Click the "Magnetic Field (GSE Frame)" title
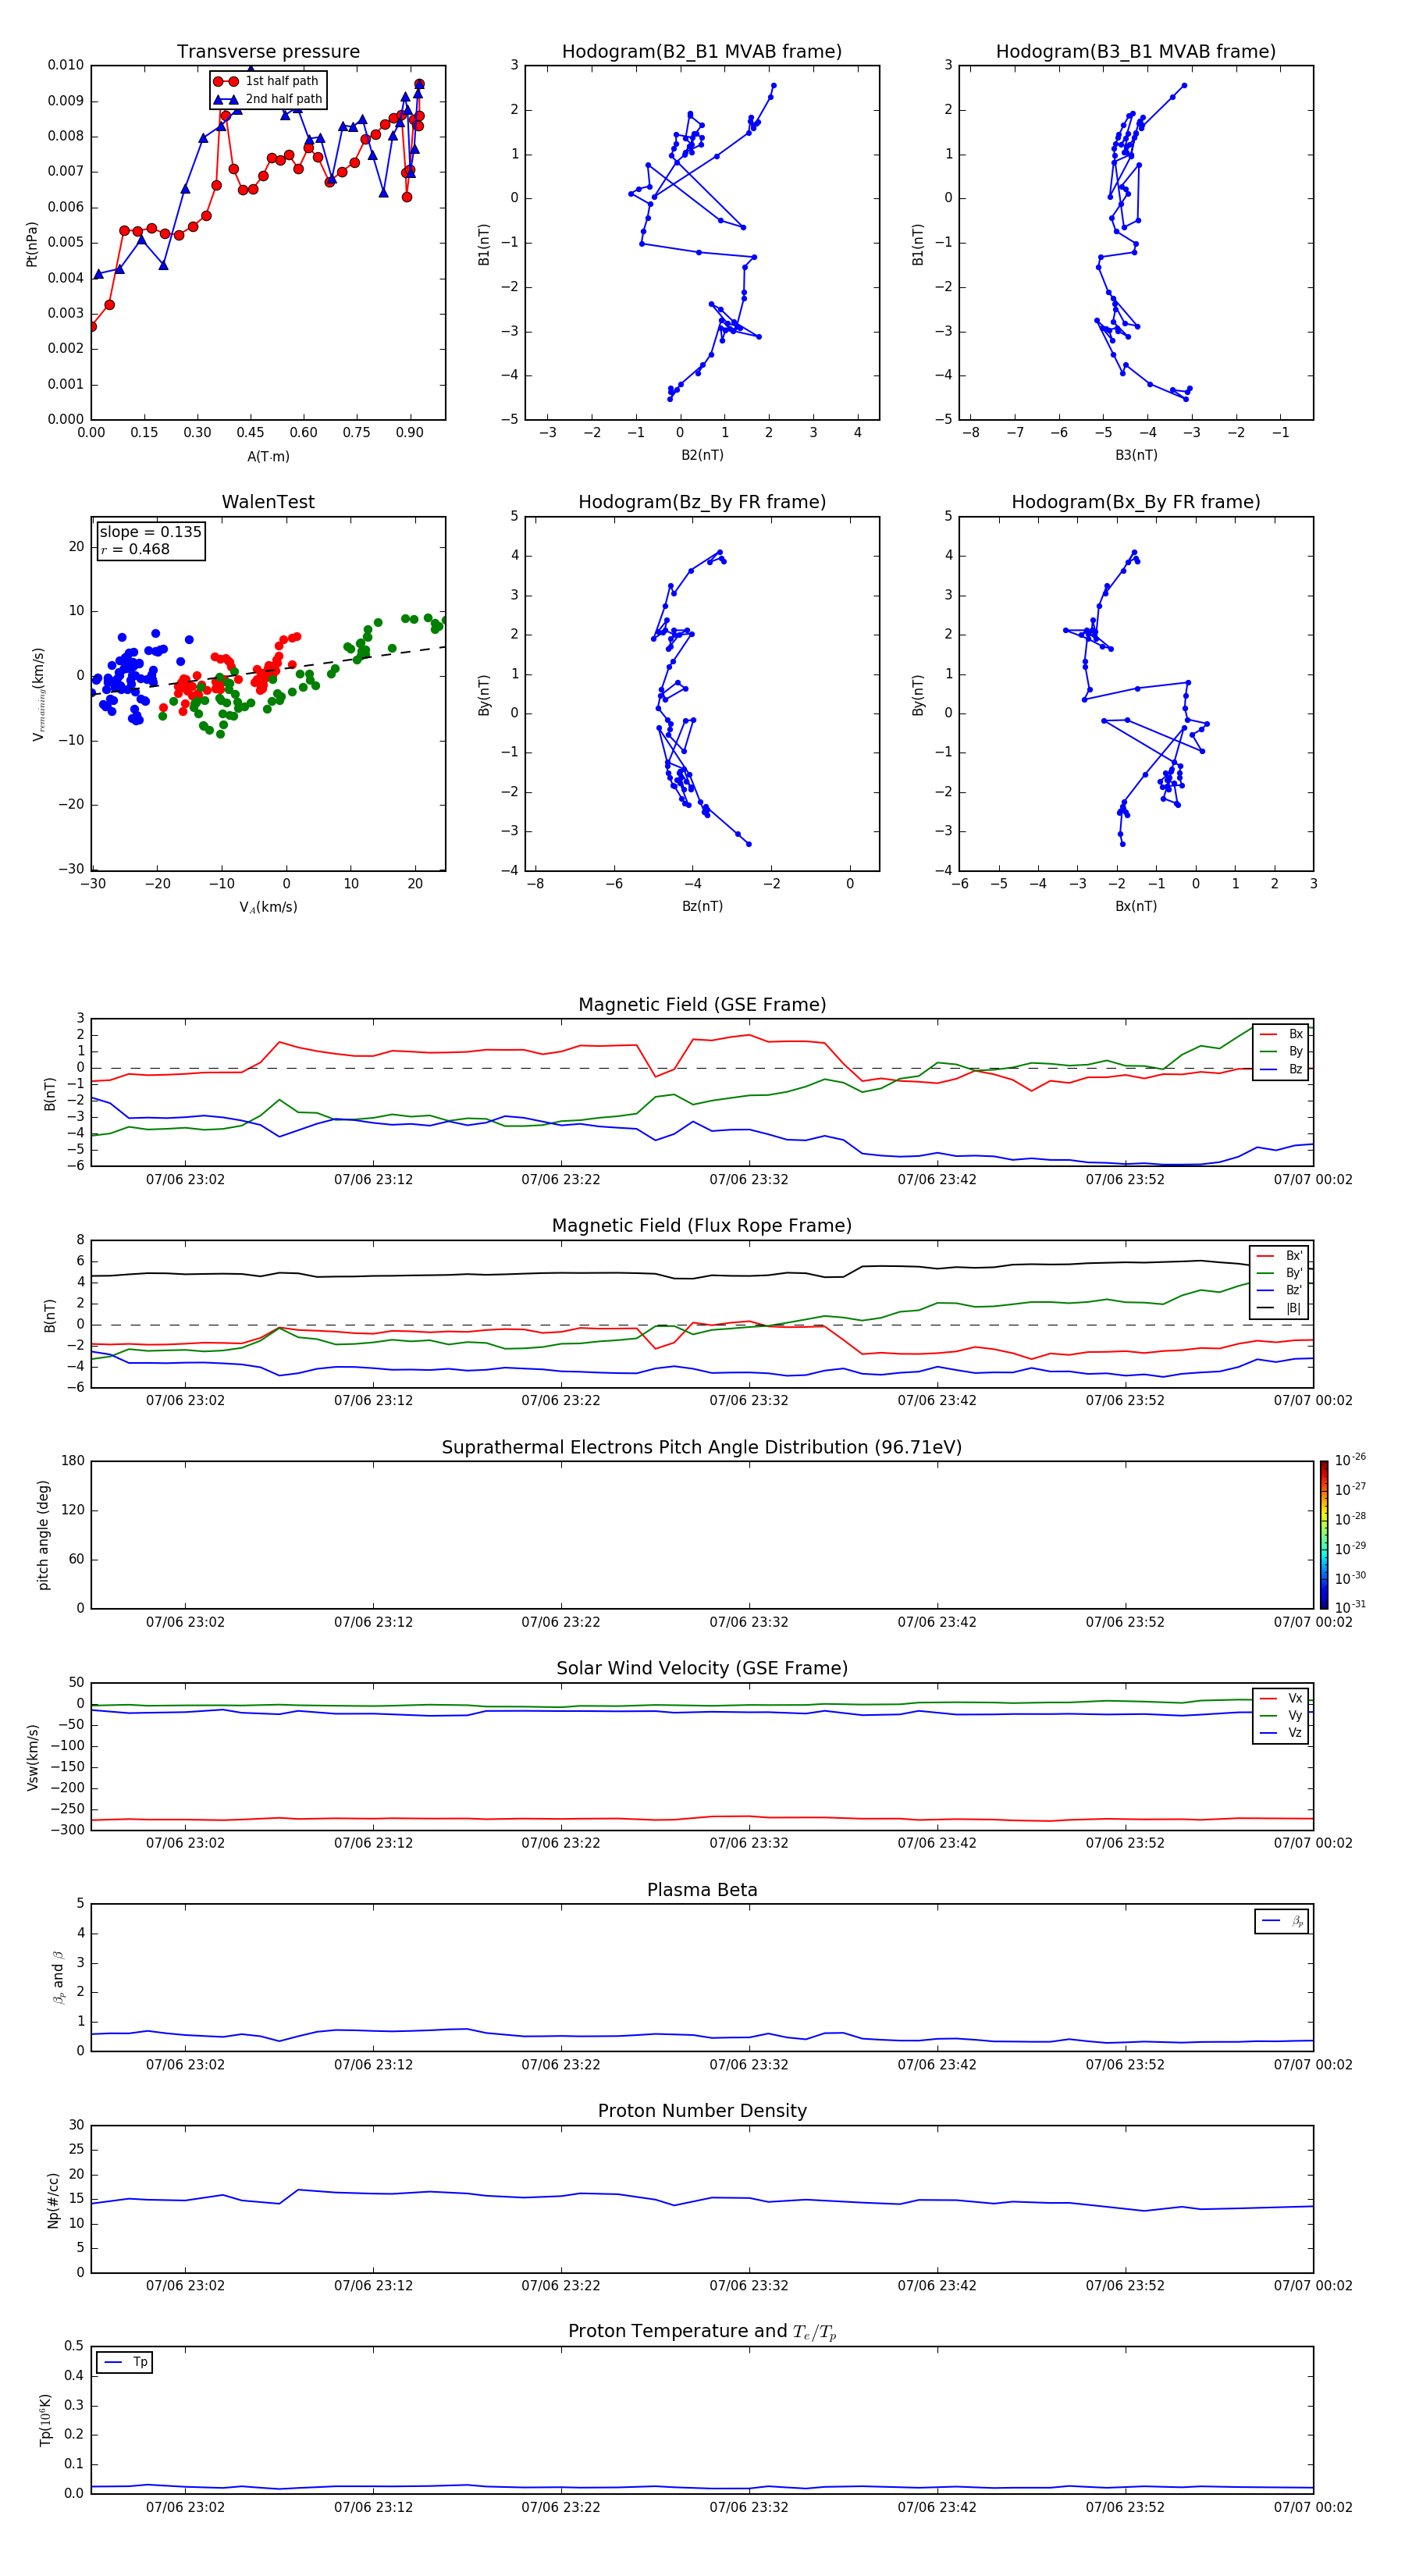Image resolution: width=1405 pixels, height=2576 pixels. tap(702, 1005)
